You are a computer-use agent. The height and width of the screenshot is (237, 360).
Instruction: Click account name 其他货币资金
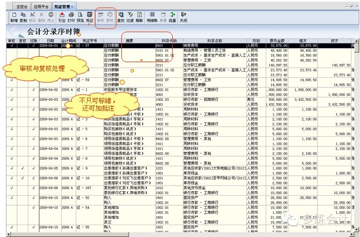194,188
